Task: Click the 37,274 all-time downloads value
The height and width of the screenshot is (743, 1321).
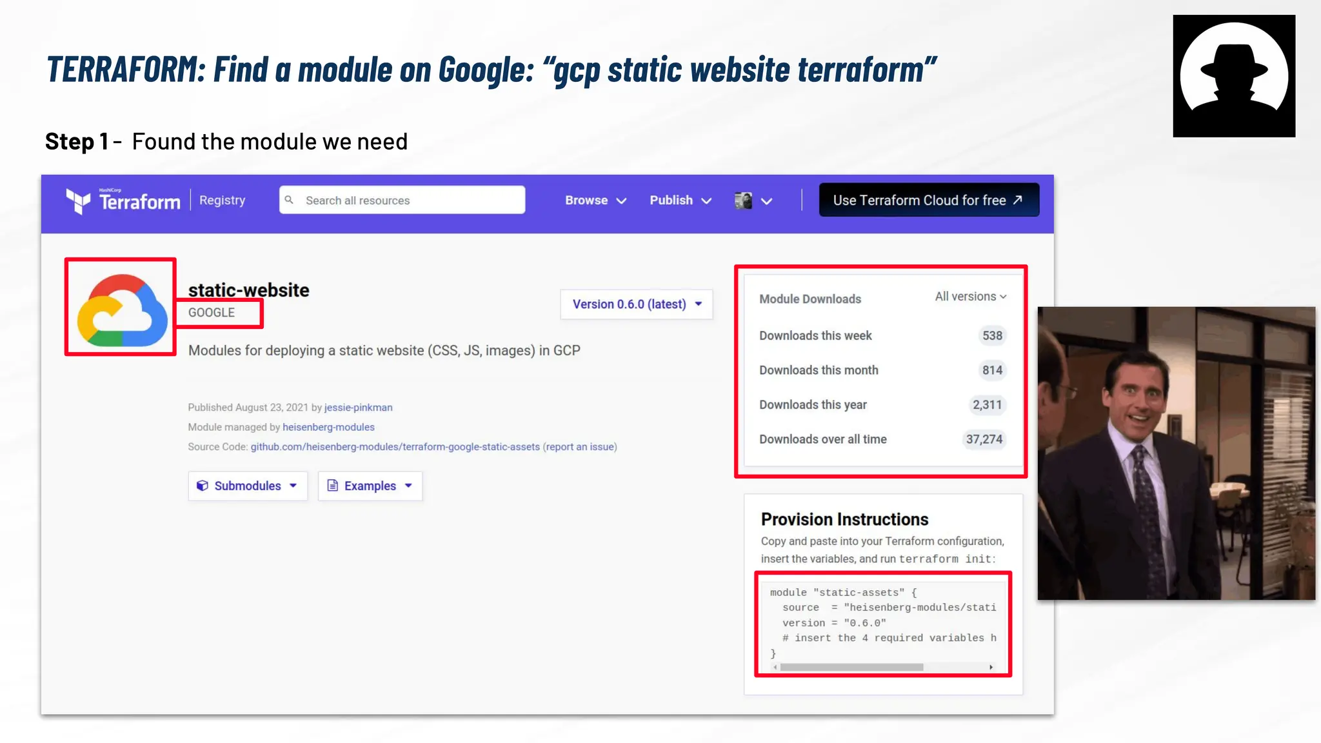Action: point(984,439)
